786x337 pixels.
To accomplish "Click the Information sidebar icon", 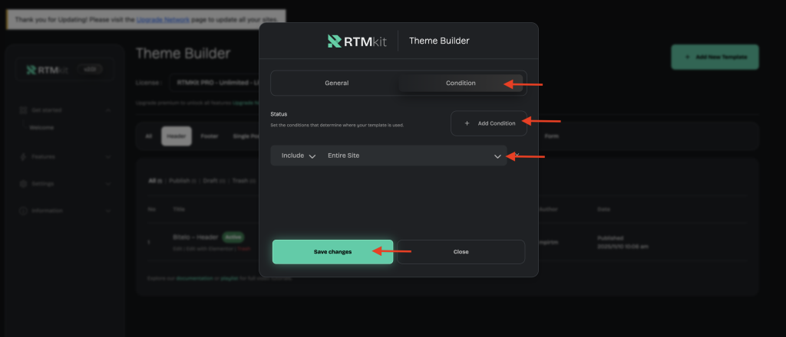I will click(x=22, y=211).
